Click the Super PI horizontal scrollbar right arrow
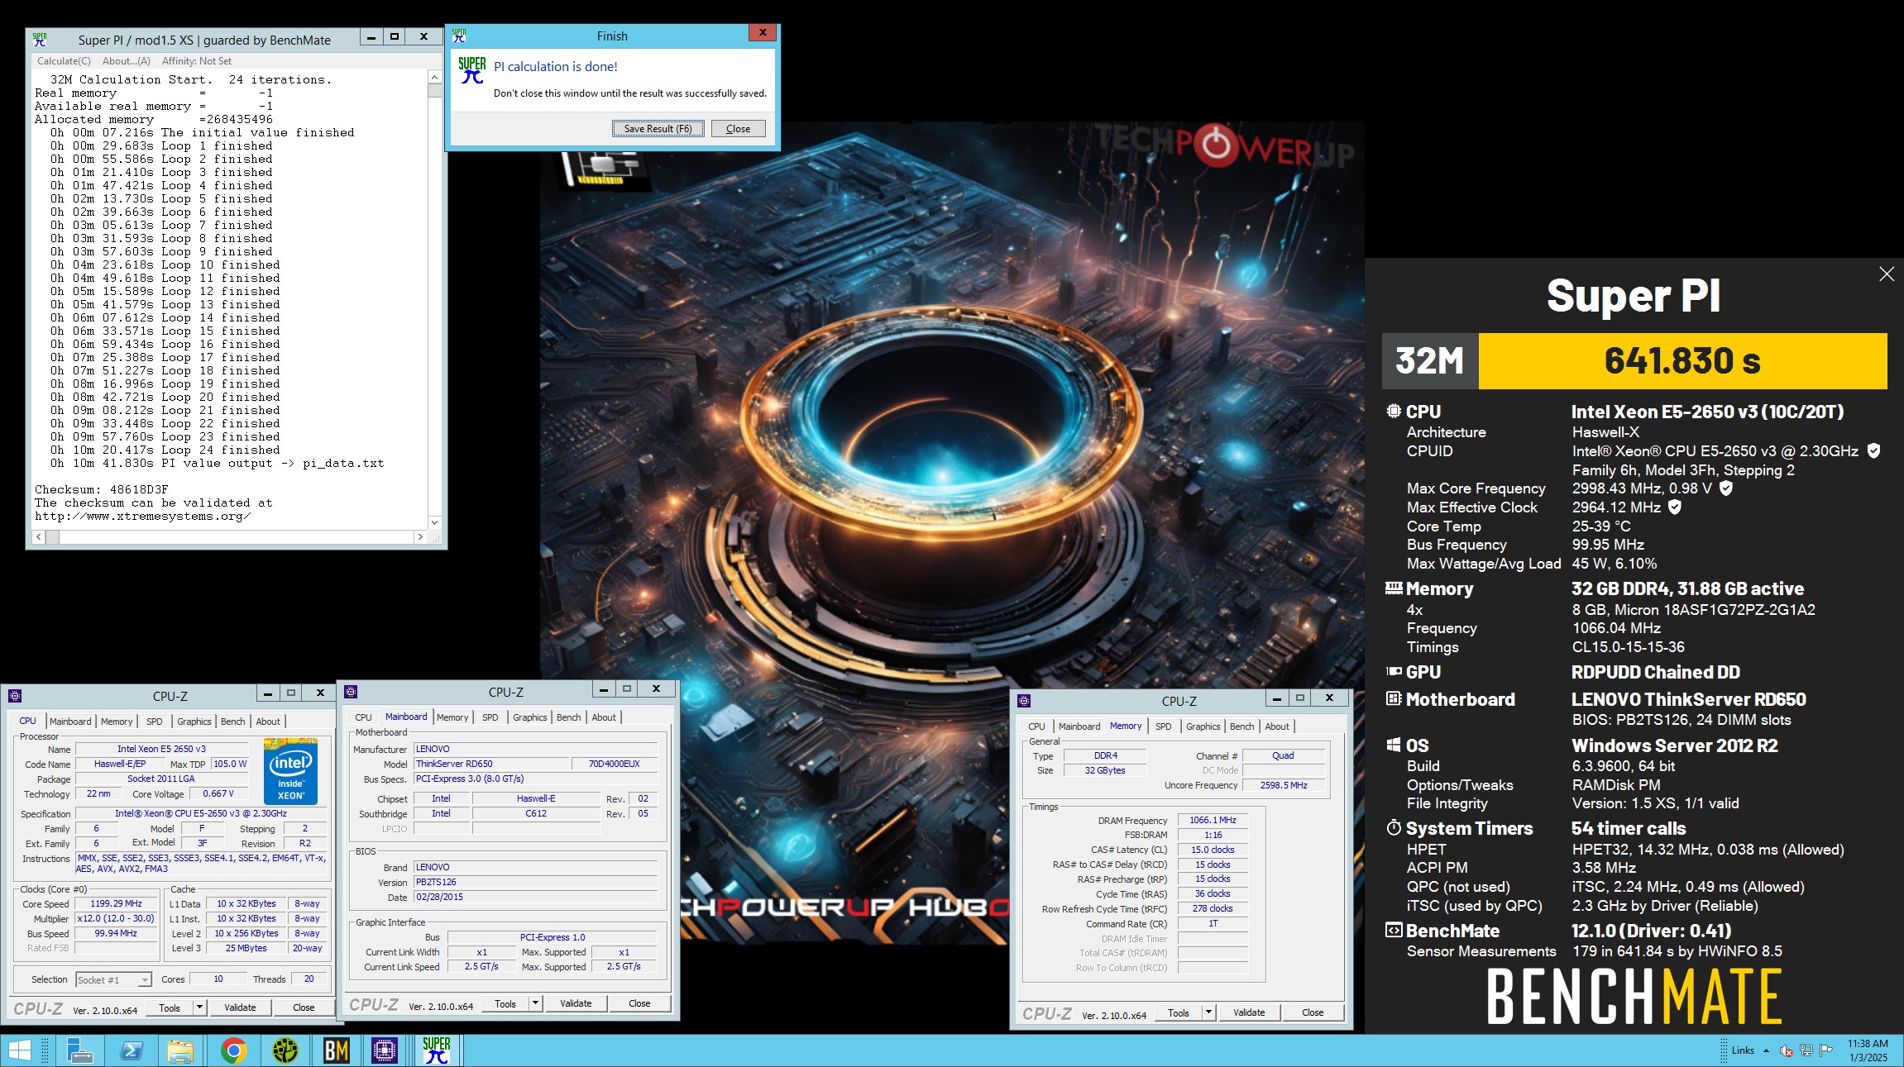Screen dimensions: 1904x1067 pos(420,537)
